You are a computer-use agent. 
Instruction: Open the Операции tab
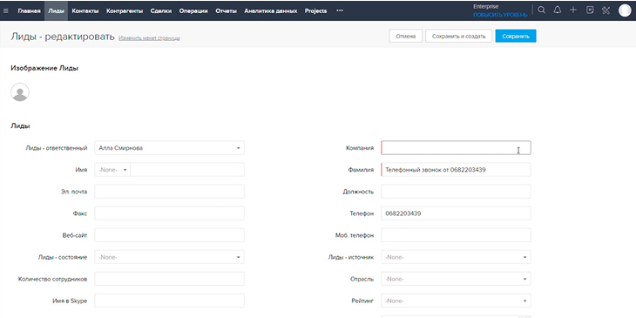point(193,11)
